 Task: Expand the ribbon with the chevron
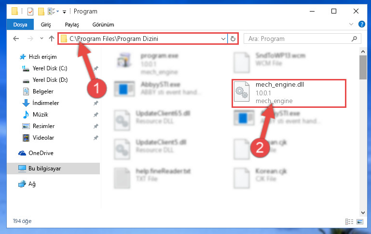pyautogui.click(x=351, y=25)
